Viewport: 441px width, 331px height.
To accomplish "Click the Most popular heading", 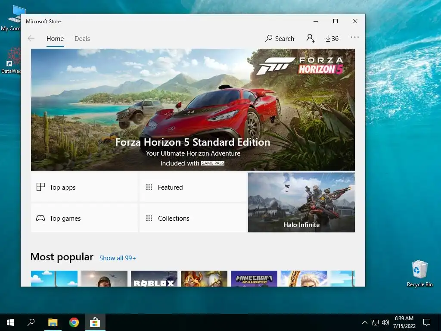I will pyautogui.click(x=62, y=257).
